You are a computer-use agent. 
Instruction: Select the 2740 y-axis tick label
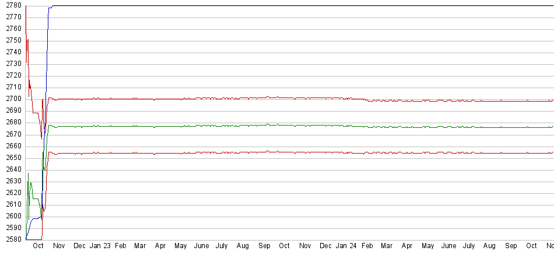(x=12, y=53)
